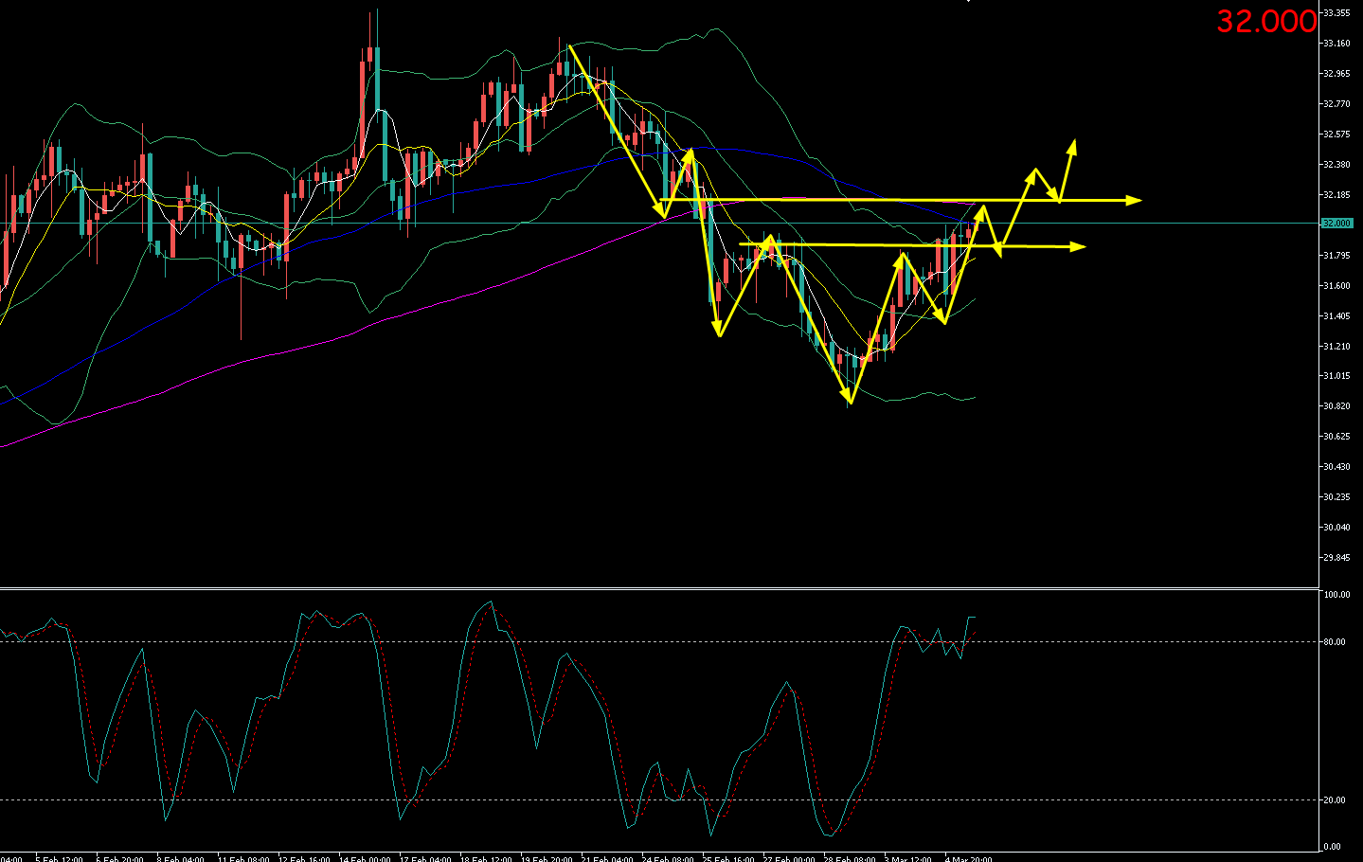1363x862 pixels.
Task: Click the yellow arrow tip at lowest swing
Action: [x=850, y=400]
